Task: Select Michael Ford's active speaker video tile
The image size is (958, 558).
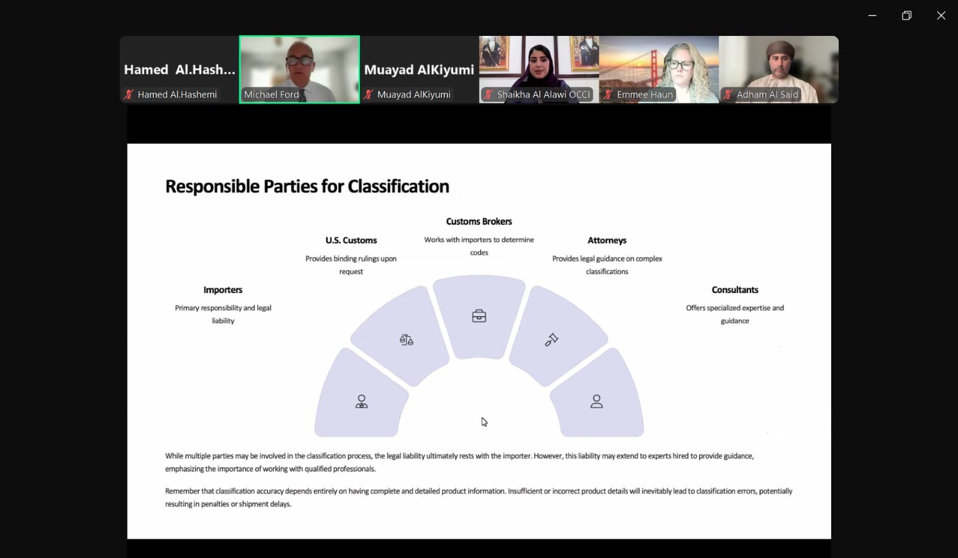Action: (x=299, y=66)
